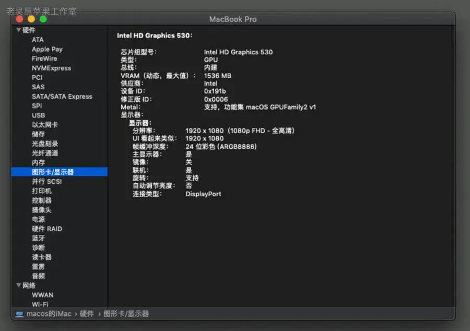Open the 储存 storage entry

(38, 134)
